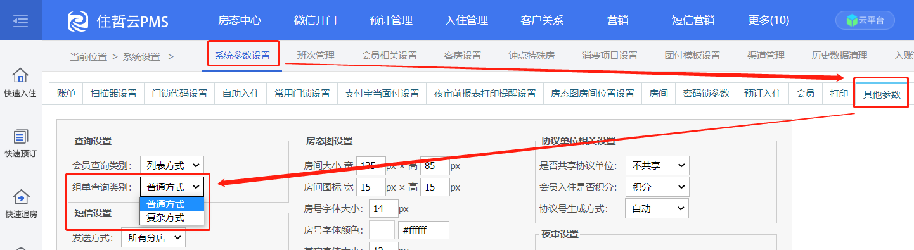Screen dimensions: 914x250
Task: Switch to 消费项目设置 tab
Action: 609,56
